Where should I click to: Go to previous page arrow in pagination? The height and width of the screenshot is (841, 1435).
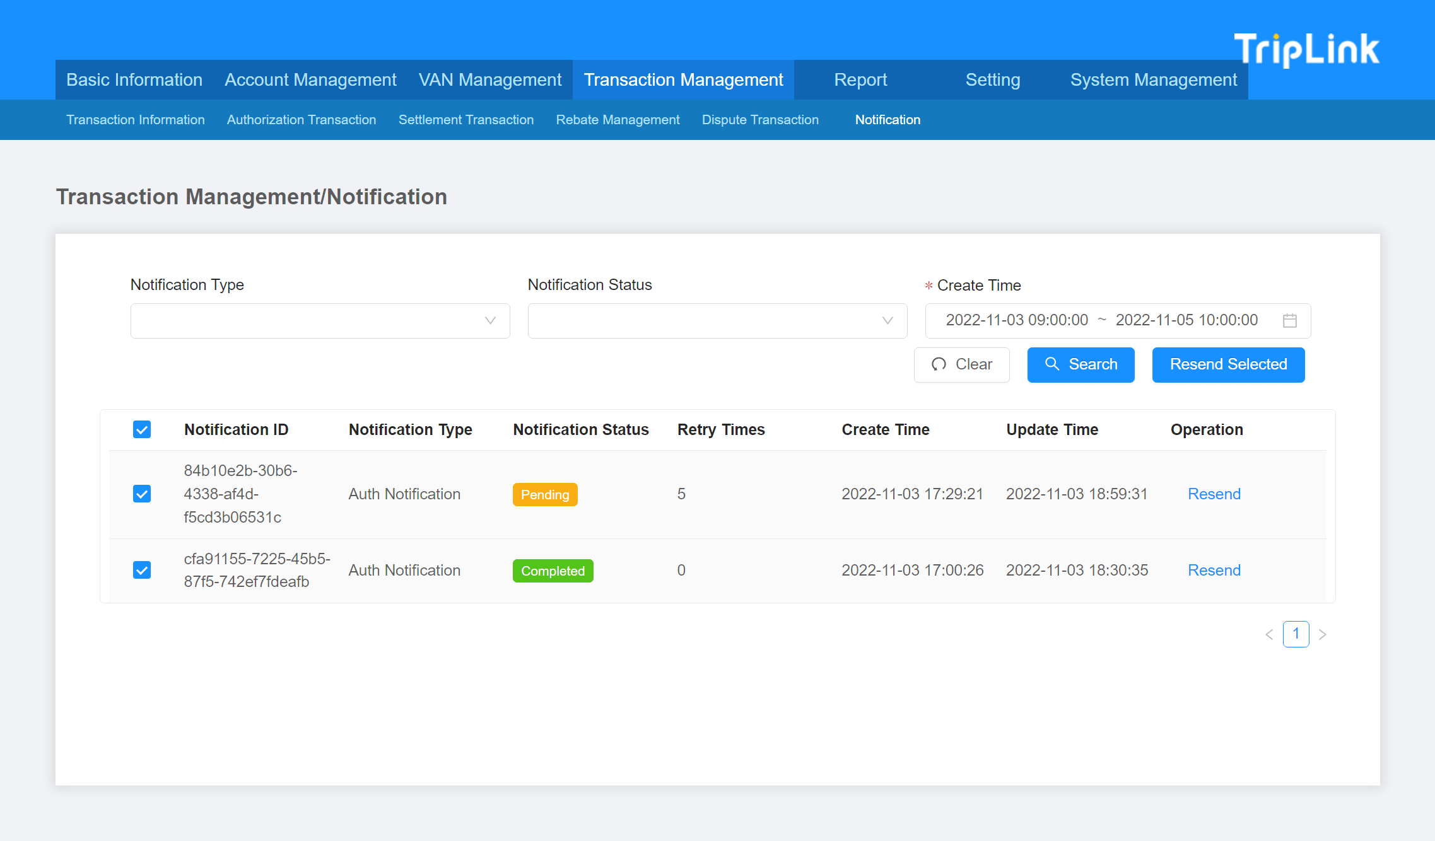point(1269,634)
